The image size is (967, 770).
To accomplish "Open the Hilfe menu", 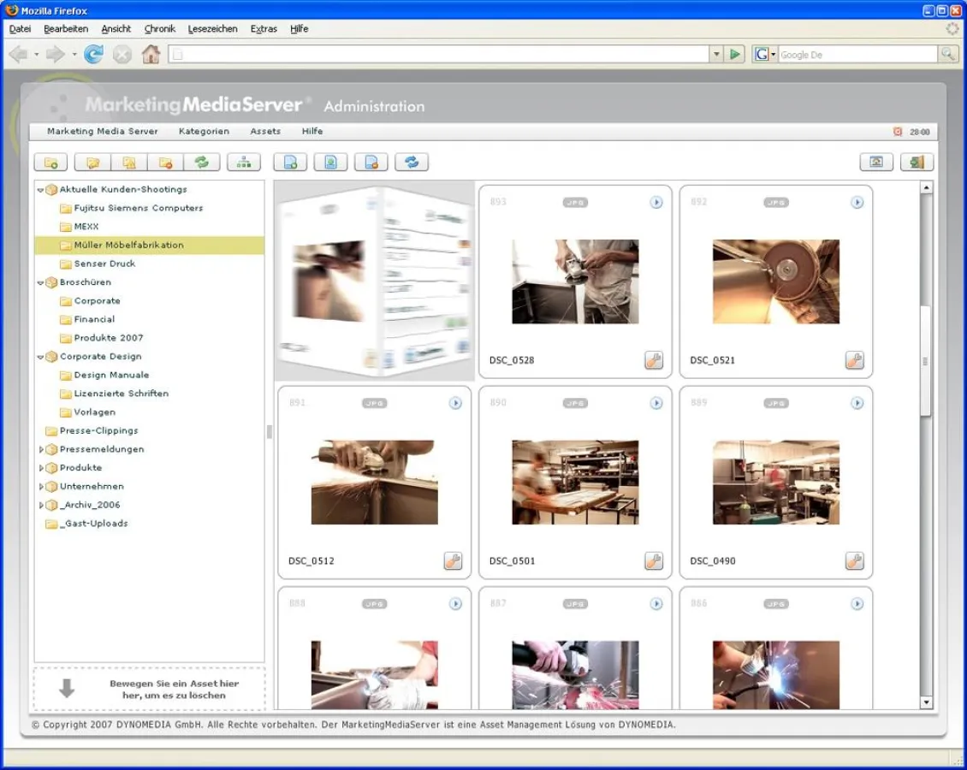I will 311,131.
